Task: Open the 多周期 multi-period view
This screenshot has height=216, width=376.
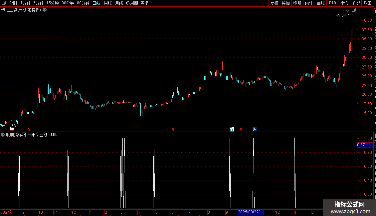Action: (132, 3)
